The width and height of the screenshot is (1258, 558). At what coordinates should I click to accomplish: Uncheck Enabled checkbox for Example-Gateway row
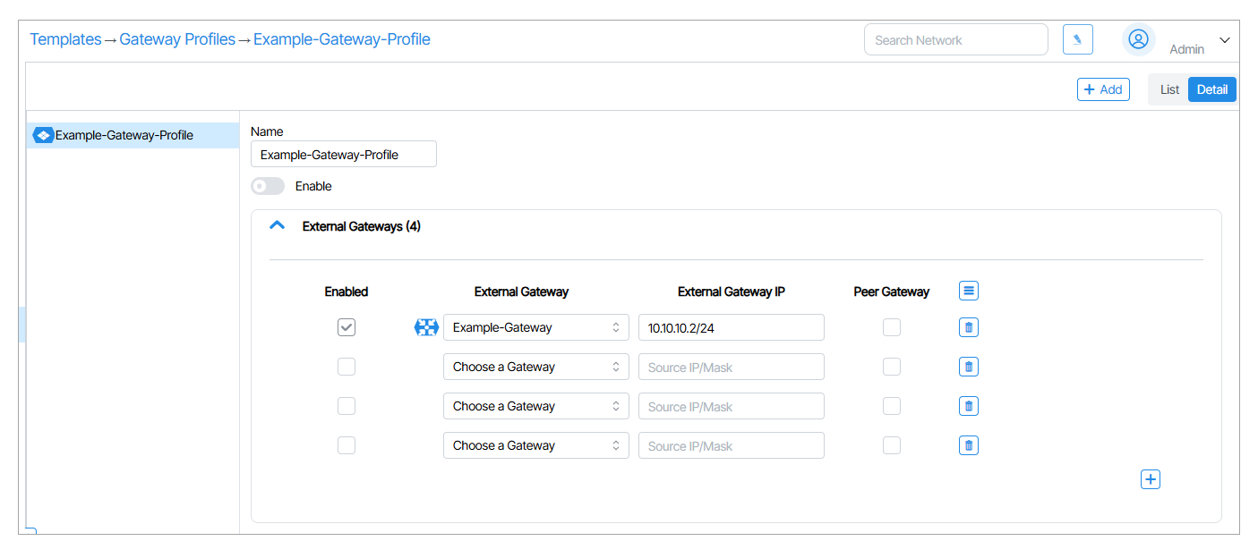point(347,327)
